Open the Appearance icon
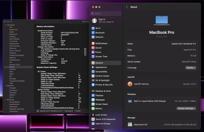The width and height of the screenshot is (204, 132). (93, 67)
